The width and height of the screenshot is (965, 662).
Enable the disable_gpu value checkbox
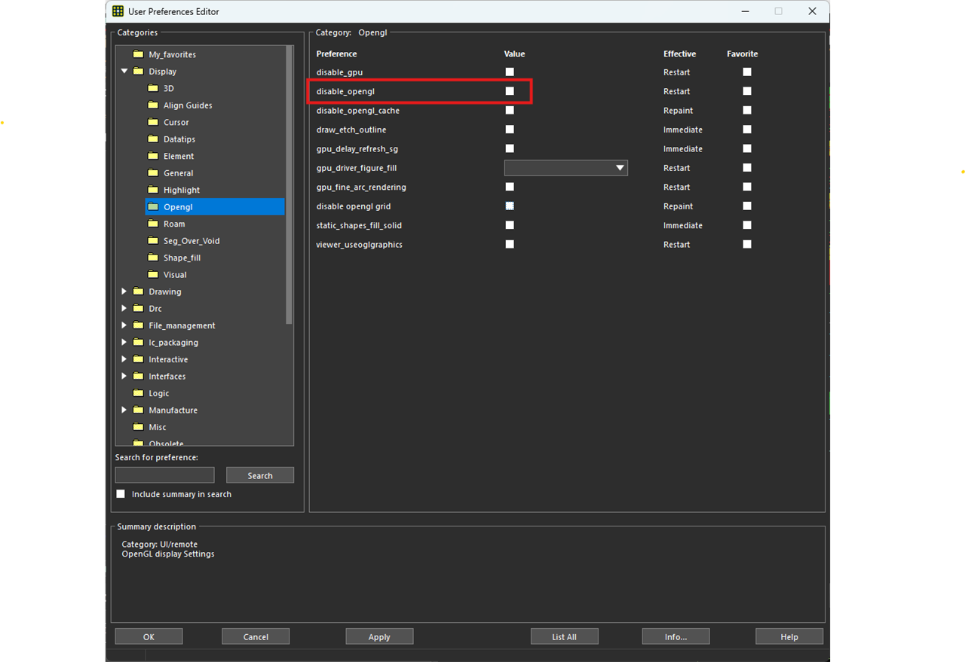510,72
